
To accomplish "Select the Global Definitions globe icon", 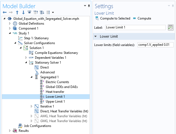I will coord(15,24).
